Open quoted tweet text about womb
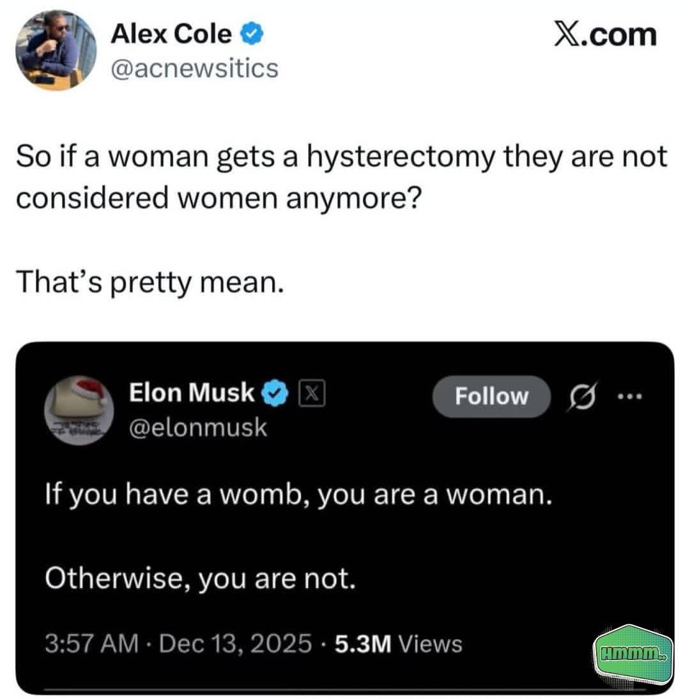This screenshot has height=699, width=690. (298, 495)
